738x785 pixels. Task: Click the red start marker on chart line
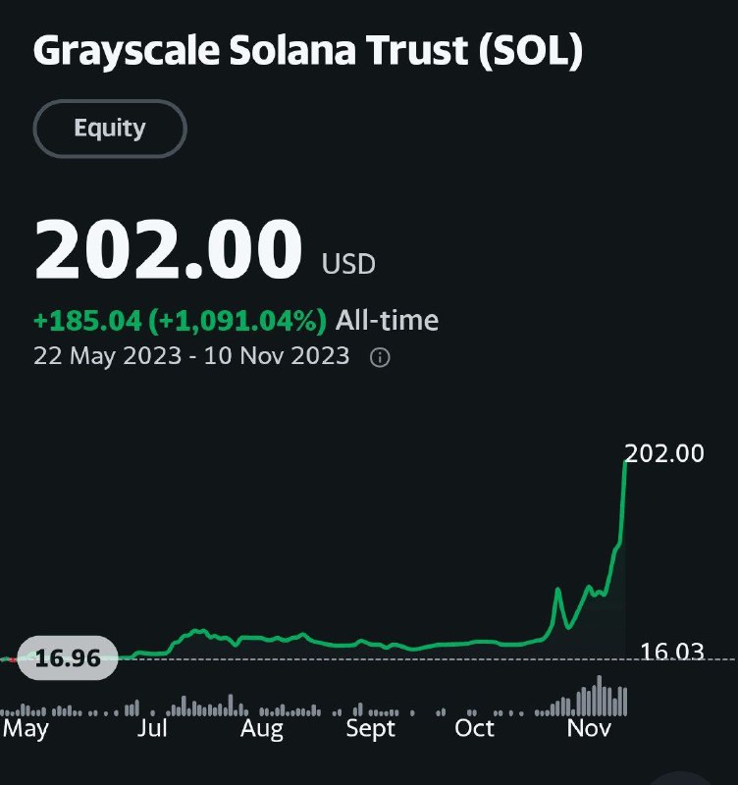12,660
